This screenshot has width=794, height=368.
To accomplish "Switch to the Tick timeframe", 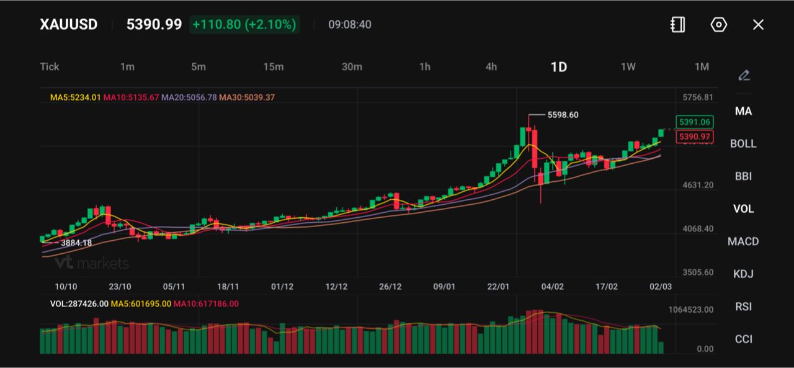I will click(50, 67).
